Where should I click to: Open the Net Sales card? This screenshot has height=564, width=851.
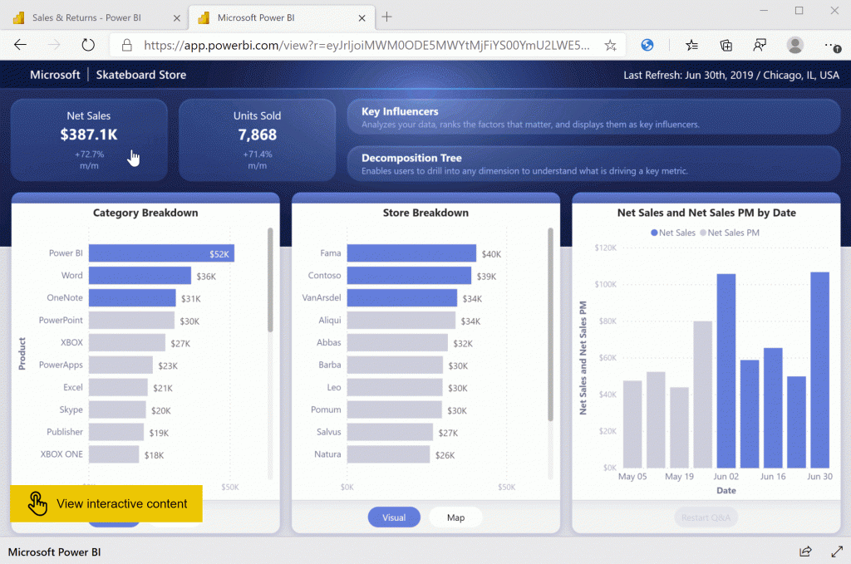pyautogui.click(x=89, y=140)
